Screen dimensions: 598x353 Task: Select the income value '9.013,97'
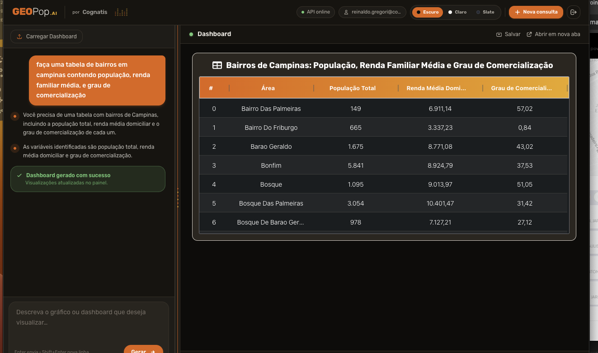[440, 184]
